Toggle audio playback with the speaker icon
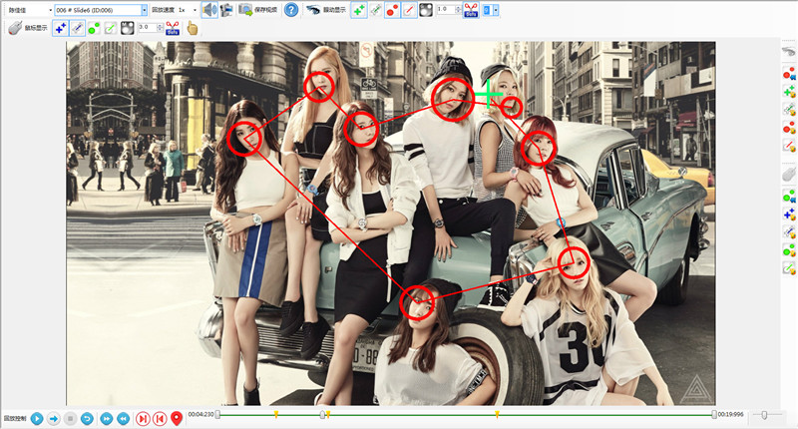This screenshot has width=798, height=429. (x=208, y=10)
